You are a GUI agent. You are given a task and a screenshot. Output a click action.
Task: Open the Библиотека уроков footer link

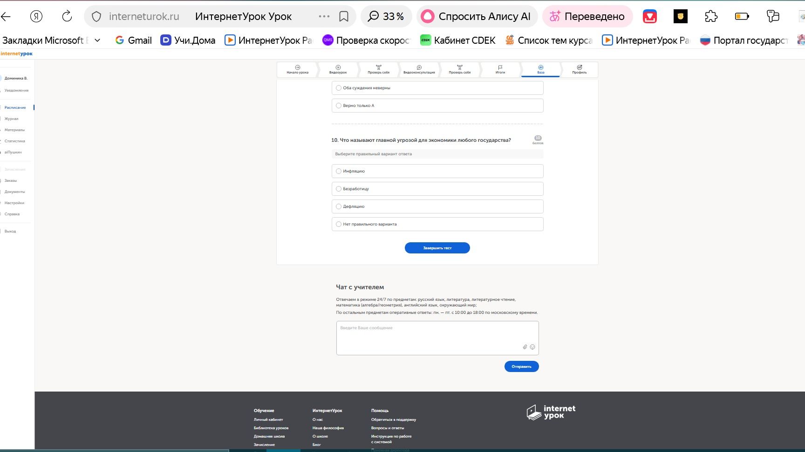click(x=271, y=428)
